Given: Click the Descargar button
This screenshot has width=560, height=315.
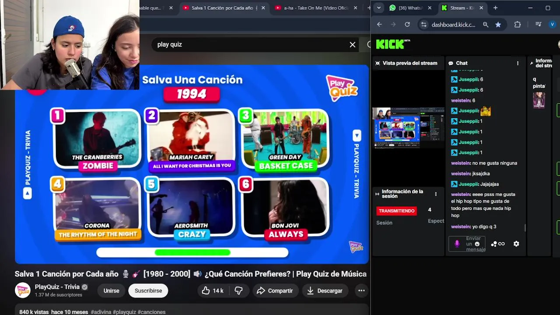Looking at the screenshot, I should (x=325, y=290).
